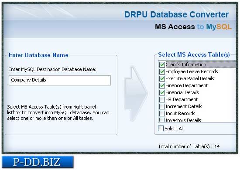Select the Employee Leave Records row text
The image size is (240, 170).
(x=192, y=71)
